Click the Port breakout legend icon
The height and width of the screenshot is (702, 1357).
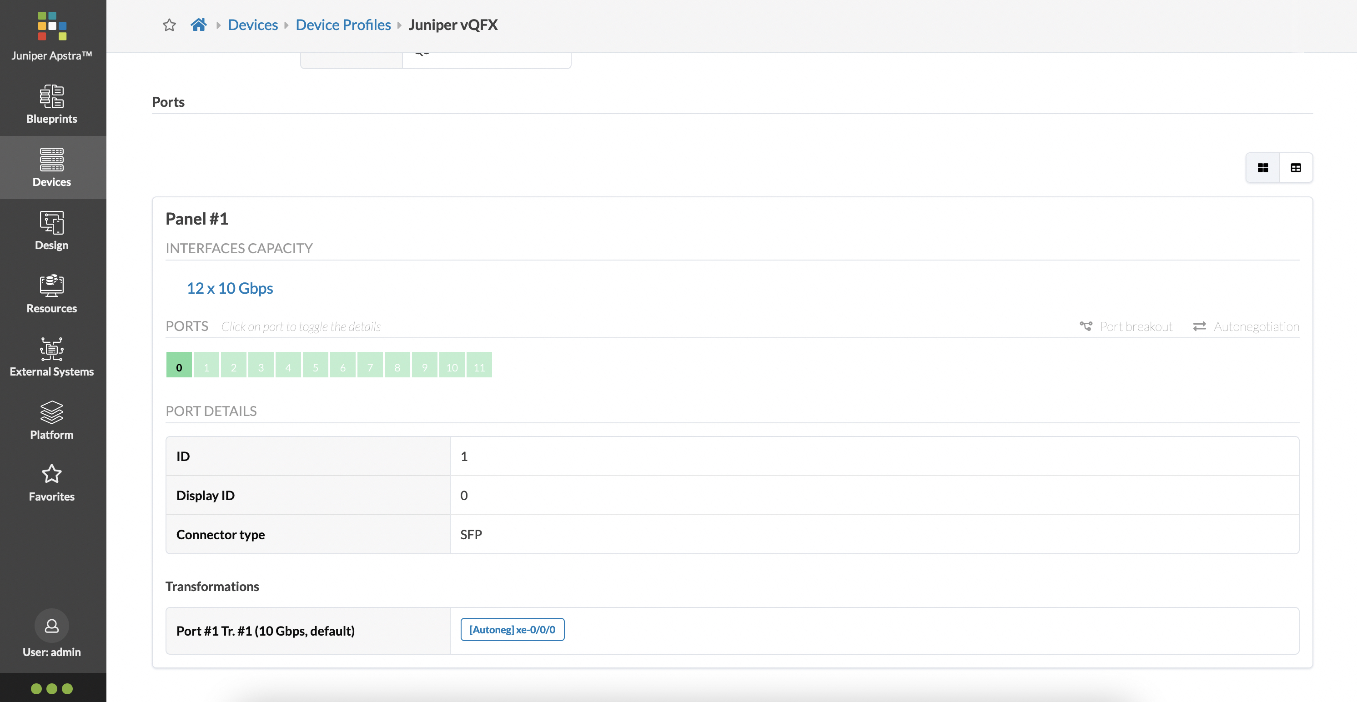coord(1086,326)
